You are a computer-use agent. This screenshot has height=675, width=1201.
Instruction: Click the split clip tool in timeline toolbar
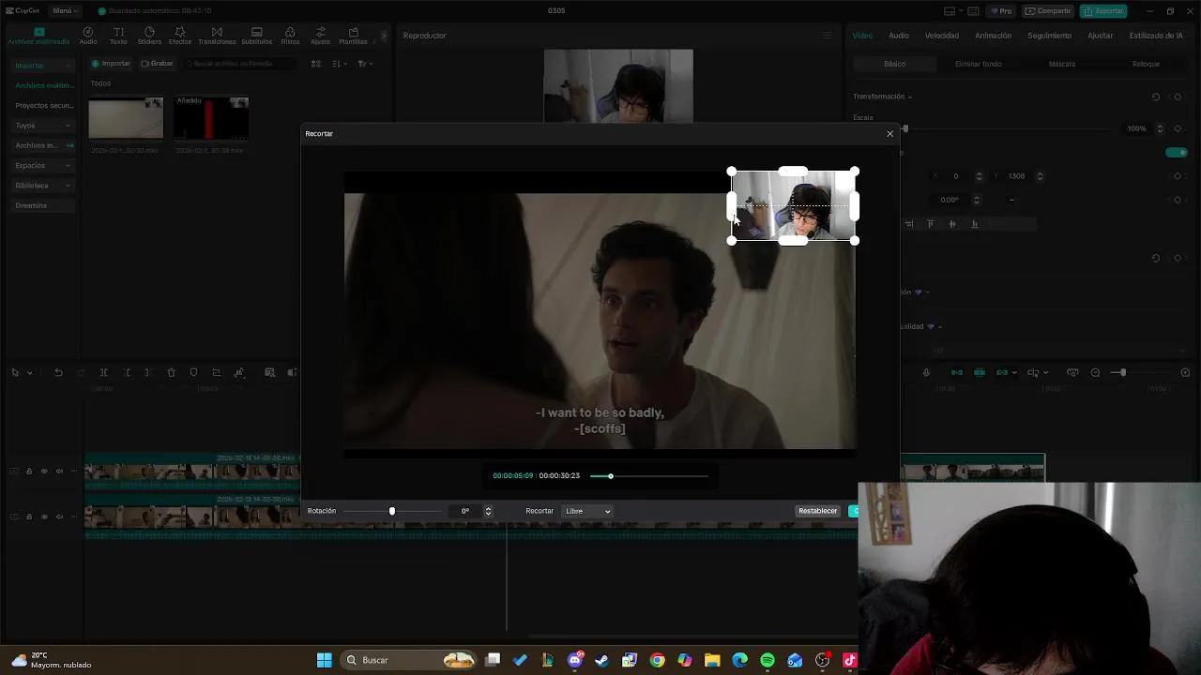point(103,372)
